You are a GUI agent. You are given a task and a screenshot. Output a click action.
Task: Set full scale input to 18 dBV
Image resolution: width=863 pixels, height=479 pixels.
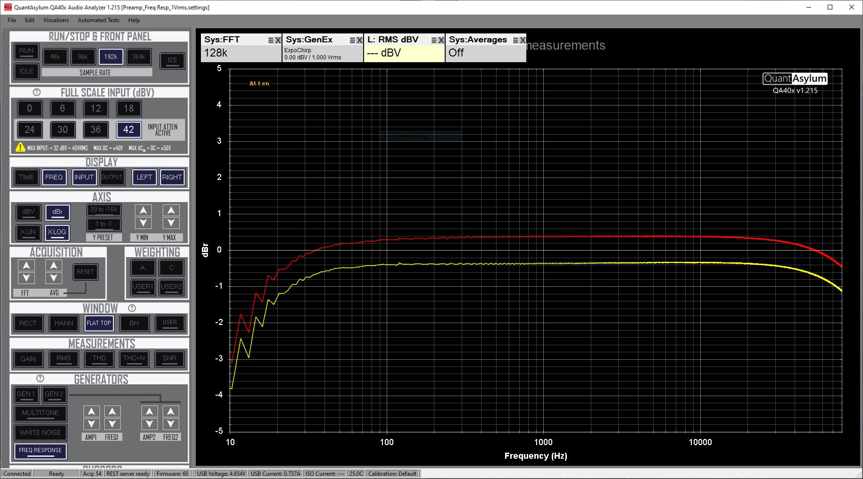click(x=128, y=108)
